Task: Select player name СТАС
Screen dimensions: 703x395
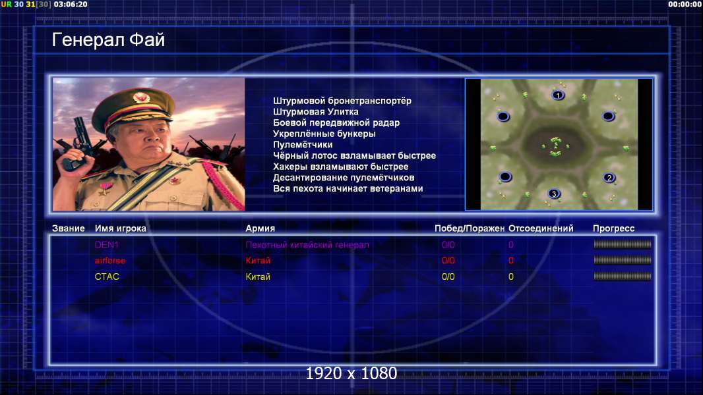Action: click(x=107, y=276)
